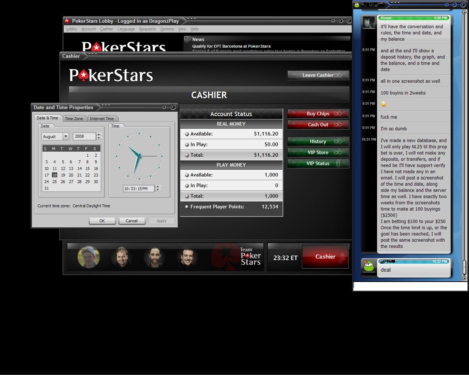Screen dimensions: 469x375
Task: Click the Buy Chips button
Action: click(x=318, y=114)
